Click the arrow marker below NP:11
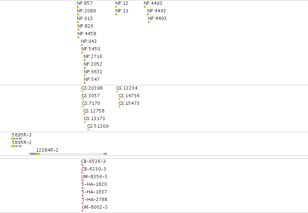 pyautogui.click(x=116, y=15)
